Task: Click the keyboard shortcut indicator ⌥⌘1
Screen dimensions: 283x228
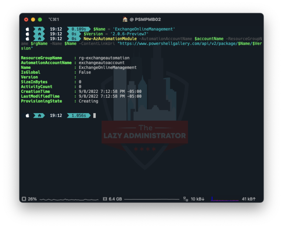Action: (x=53, y=19)
